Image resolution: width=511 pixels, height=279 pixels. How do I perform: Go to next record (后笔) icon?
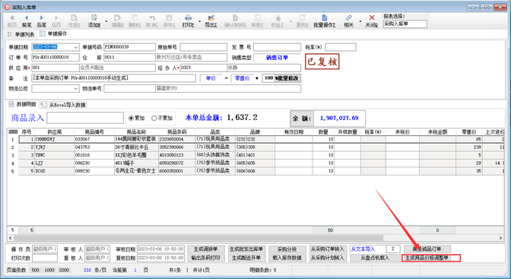[41, 18]
